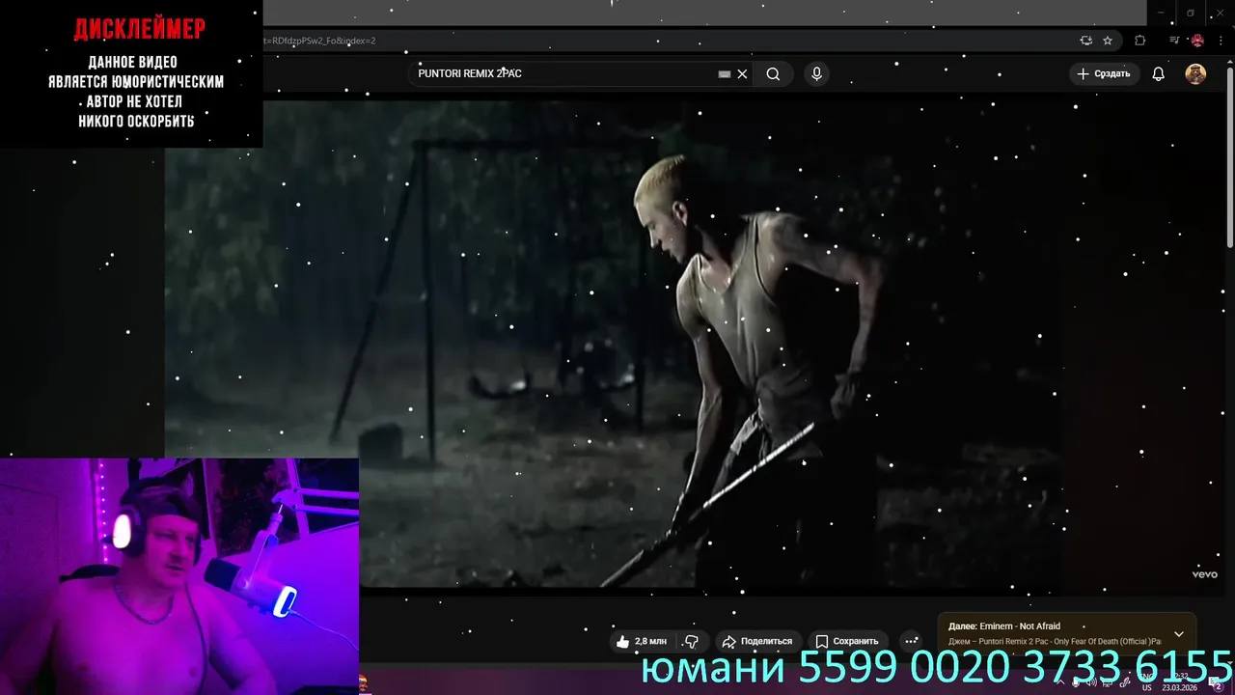The width and height of the screenshot is (1235, 695).
Task: Click the YouTube search magnifier button
Action: pyautogui.click(x=773, y=73)
